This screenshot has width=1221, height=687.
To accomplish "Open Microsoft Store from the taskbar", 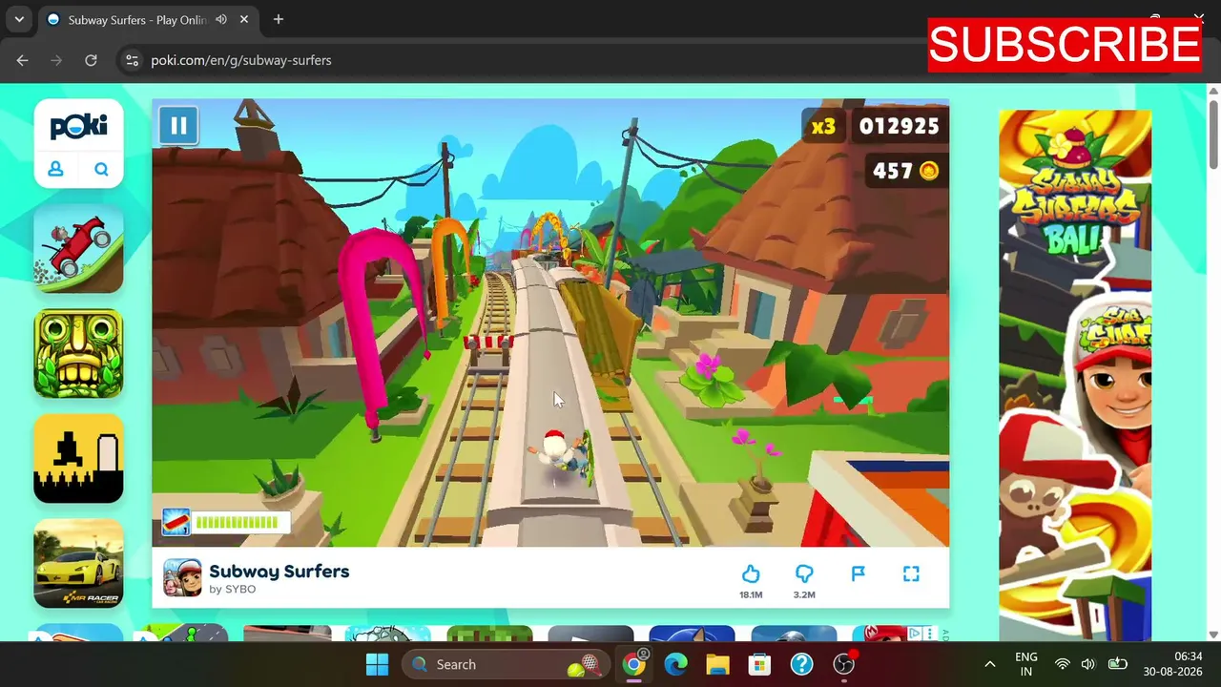I will (759, 664).
